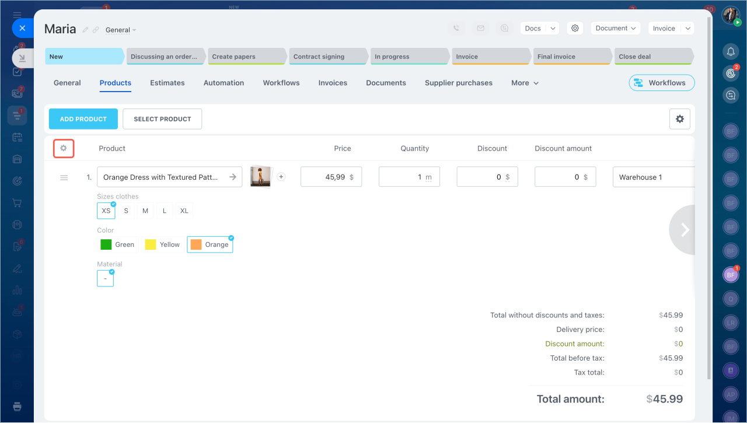Viewport: 747px width, 423px height.
Task: Expand the Invoice button dropdown arrow
Action: coord(687,28)
